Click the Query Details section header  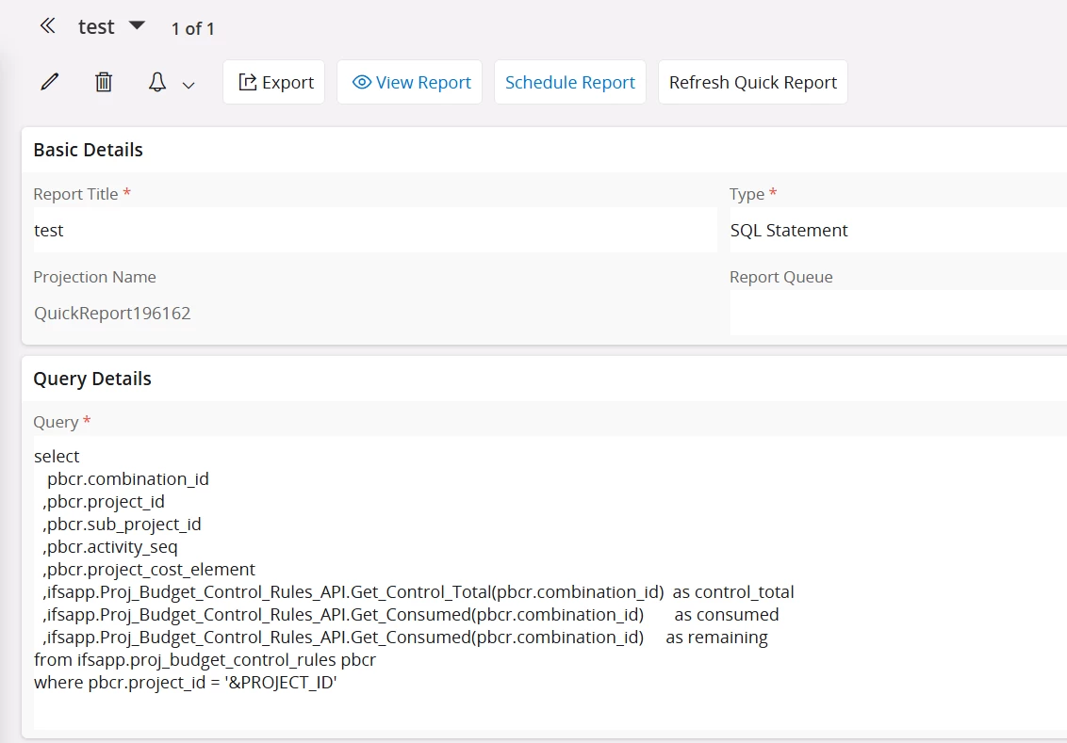(x=92, y=380)
